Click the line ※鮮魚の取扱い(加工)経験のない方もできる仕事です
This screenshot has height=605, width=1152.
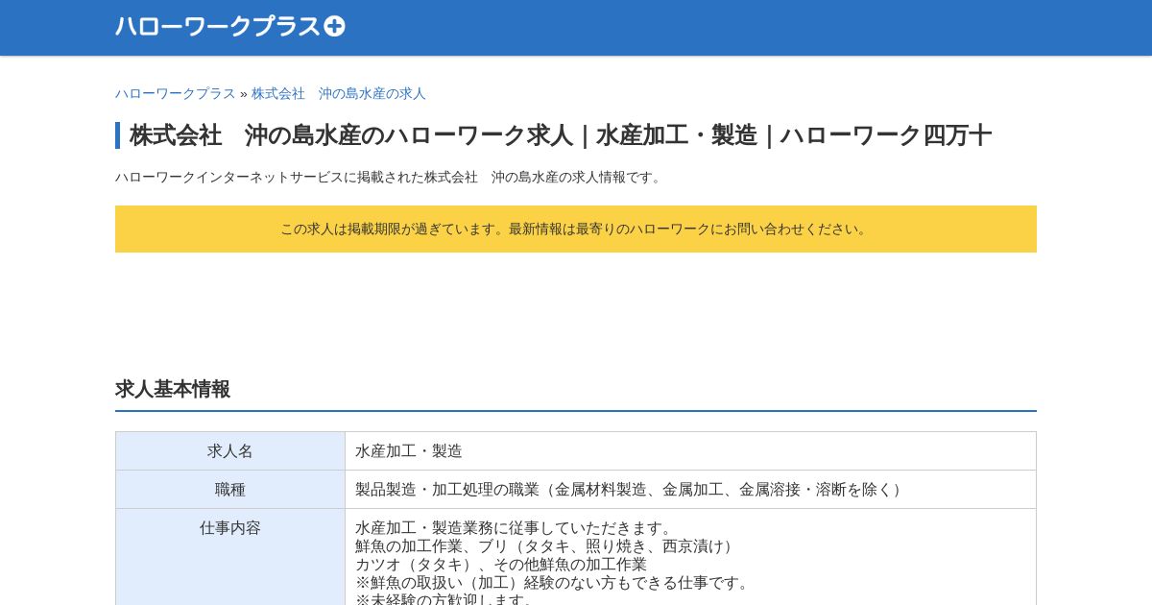coord(555,583)
